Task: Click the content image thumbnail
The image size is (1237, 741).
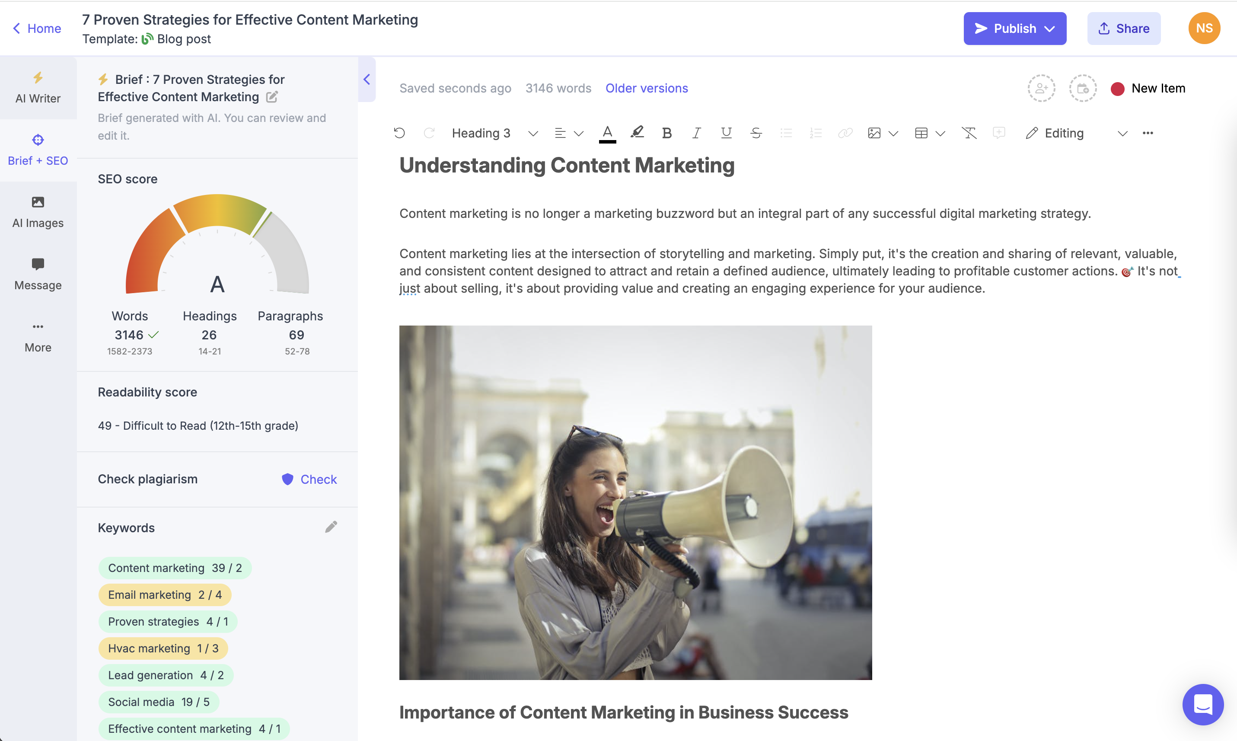Action: [635, 503]
